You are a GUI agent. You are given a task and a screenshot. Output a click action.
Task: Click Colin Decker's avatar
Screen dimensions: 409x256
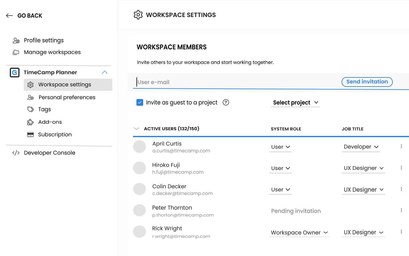click(139, 189)
